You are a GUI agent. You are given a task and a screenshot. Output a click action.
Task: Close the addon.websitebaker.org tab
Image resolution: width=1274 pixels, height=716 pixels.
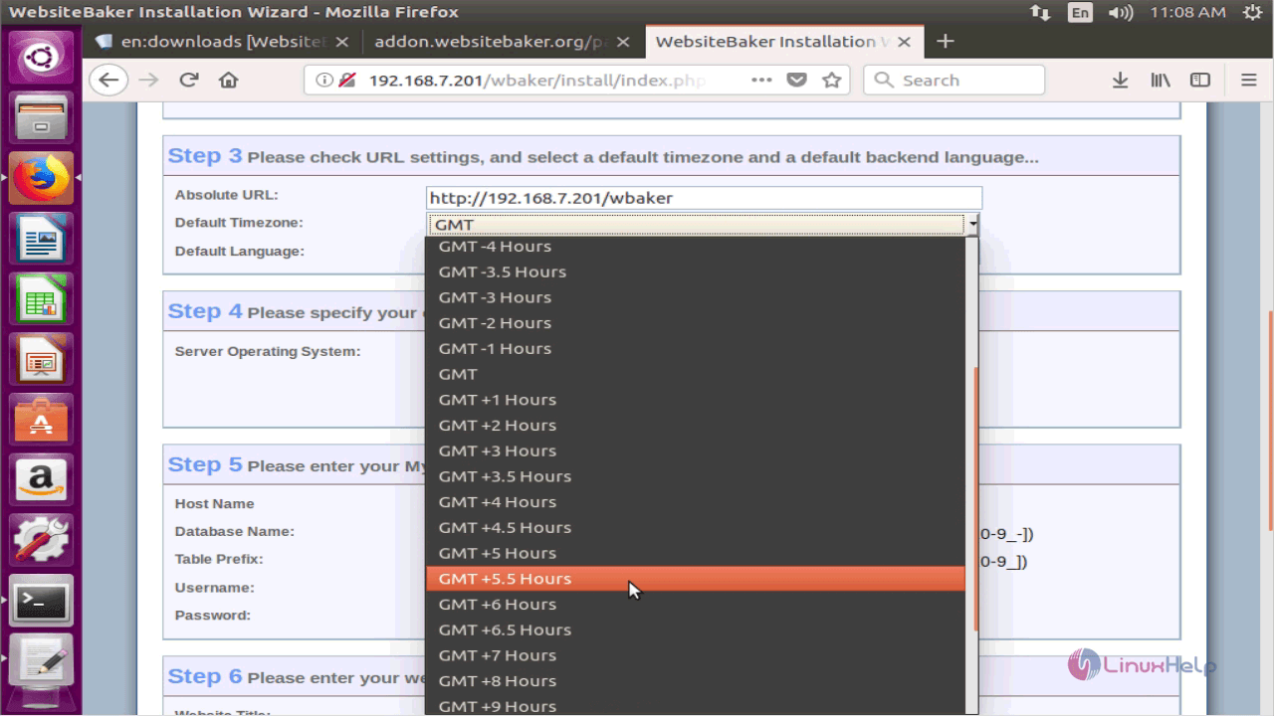point(625,42)
